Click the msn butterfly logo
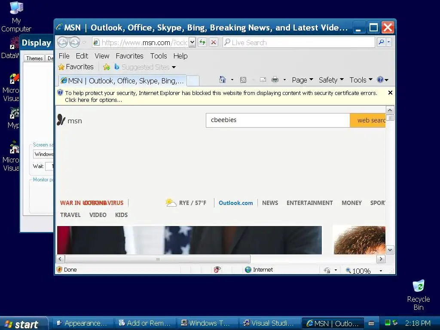This screenshot has width=440, height=330. [x=61, y=120]
